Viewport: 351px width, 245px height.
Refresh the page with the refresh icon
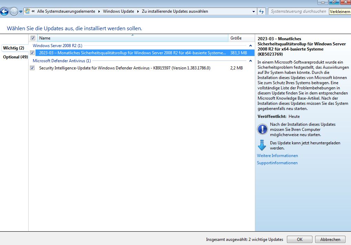261,11
